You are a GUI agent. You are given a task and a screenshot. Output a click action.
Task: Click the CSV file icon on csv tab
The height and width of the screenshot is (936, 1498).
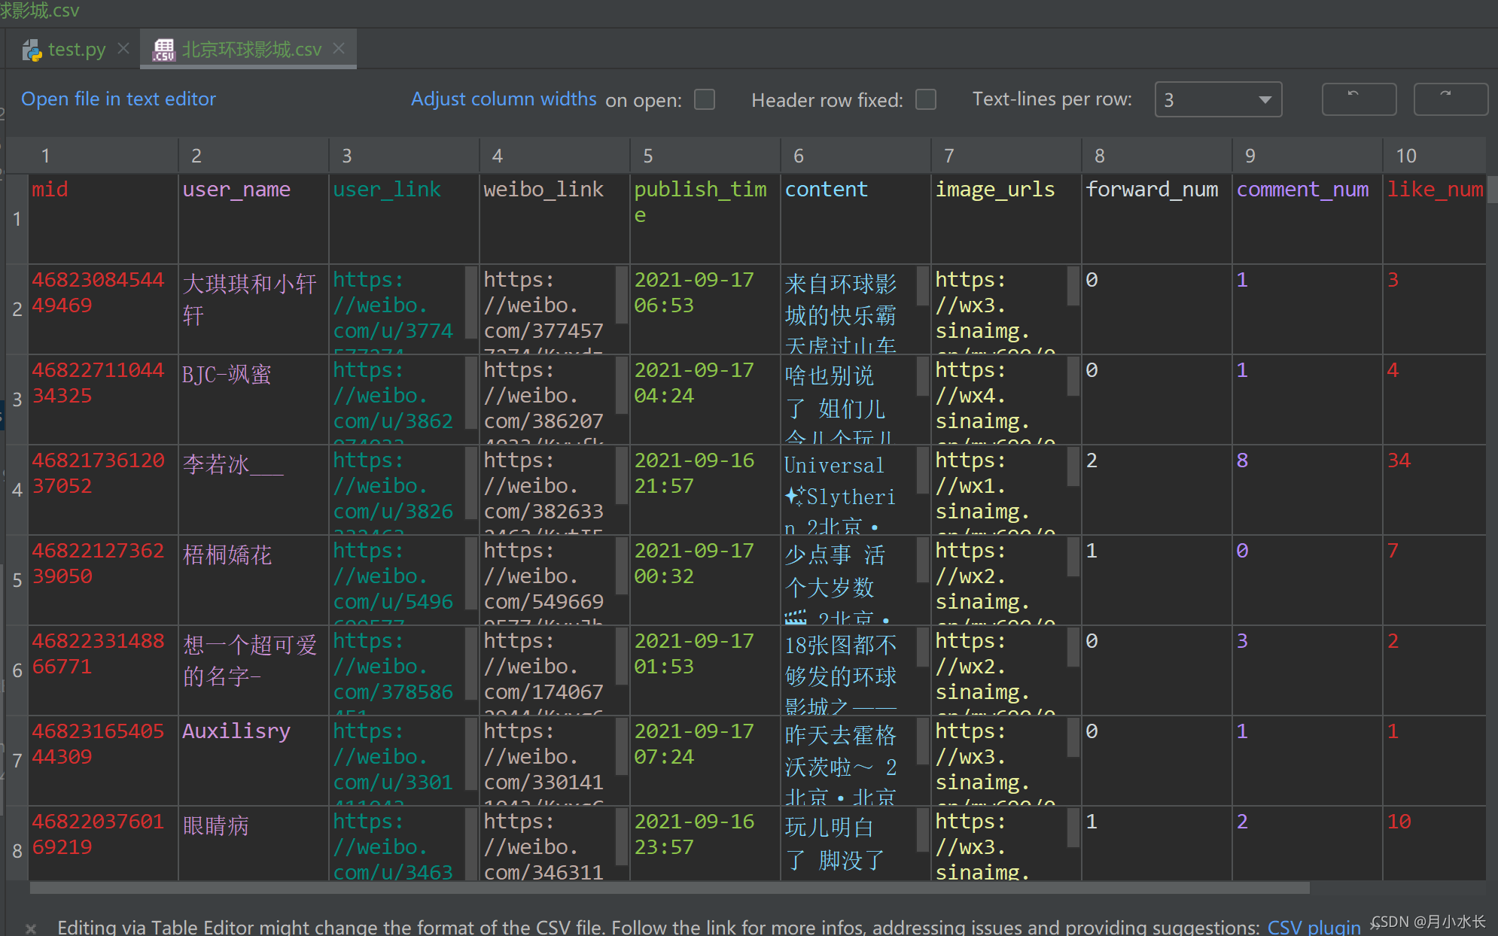point(163,50)
